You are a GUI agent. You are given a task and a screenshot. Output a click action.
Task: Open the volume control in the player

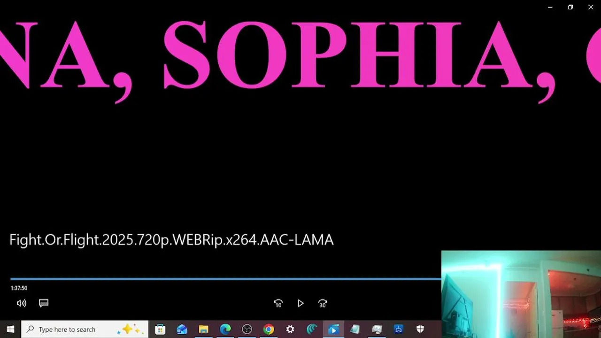pos(22,303)
